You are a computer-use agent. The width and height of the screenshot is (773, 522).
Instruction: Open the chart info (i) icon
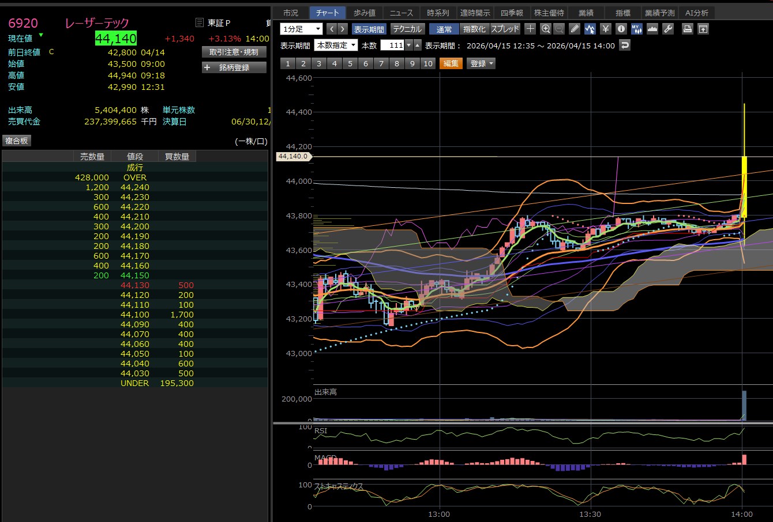click(x=621, y=29)
